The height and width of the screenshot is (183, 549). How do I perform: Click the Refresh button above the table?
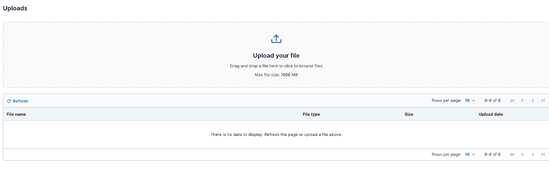tap(17, 101)
